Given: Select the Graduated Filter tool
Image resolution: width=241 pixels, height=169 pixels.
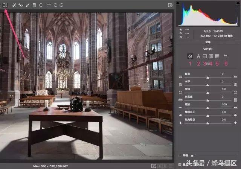Looking at the screenshot, I should [34, 5].
